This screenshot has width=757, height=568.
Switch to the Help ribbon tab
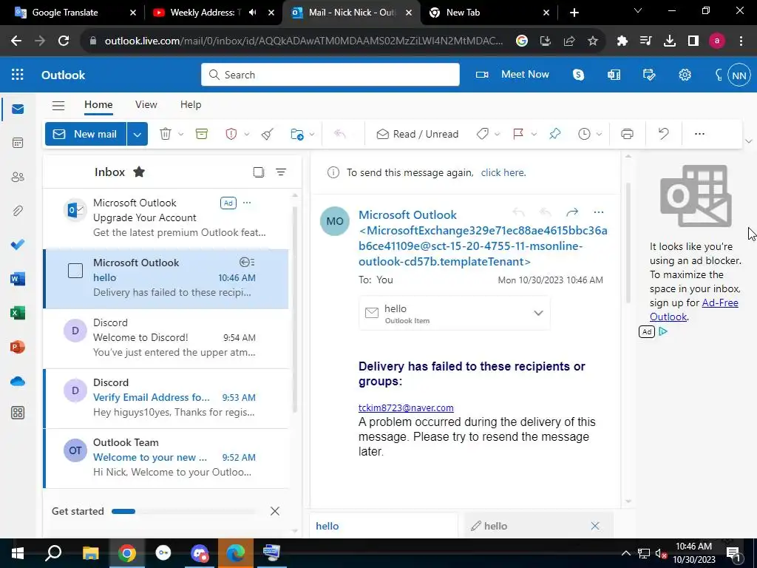191,104
